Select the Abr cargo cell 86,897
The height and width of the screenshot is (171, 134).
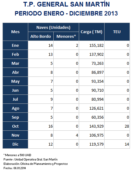tap(92, 72)
